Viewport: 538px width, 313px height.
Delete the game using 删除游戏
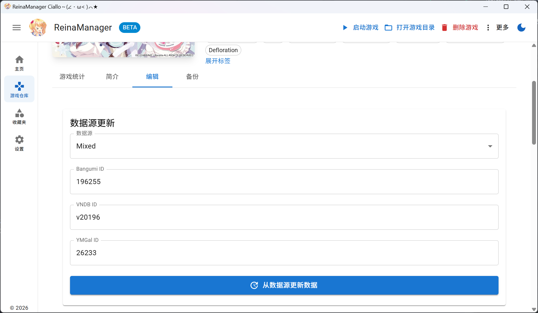click(460, 28)
